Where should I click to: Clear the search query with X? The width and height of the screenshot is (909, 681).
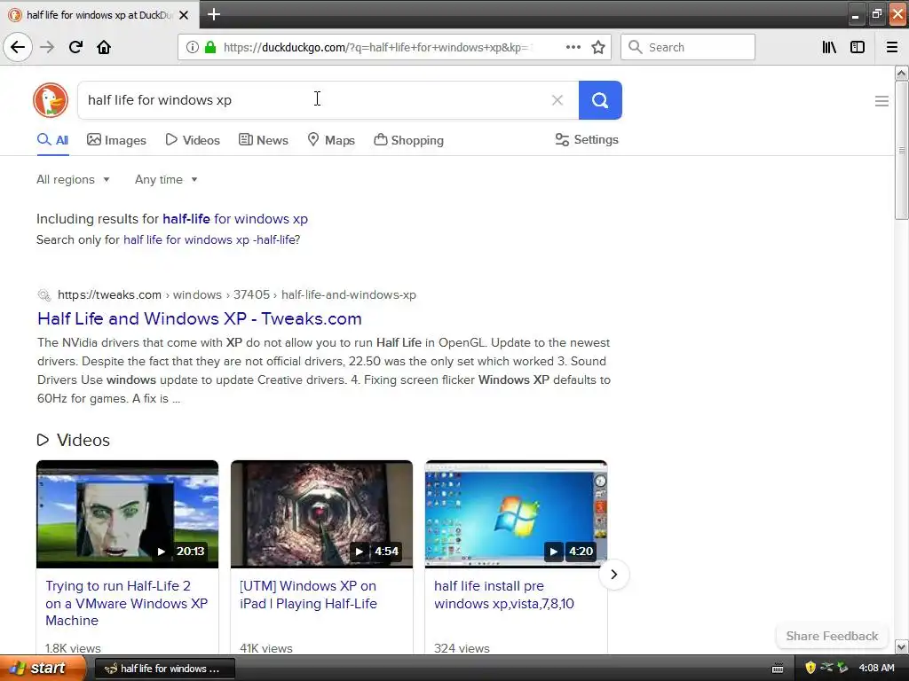(x=557, y=100)
